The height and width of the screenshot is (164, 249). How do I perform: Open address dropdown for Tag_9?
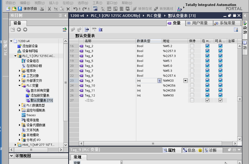185,81
